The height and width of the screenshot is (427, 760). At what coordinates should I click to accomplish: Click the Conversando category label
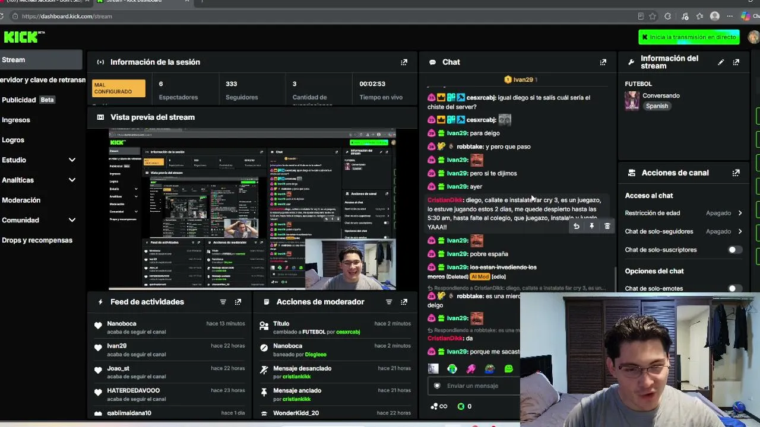661,95
